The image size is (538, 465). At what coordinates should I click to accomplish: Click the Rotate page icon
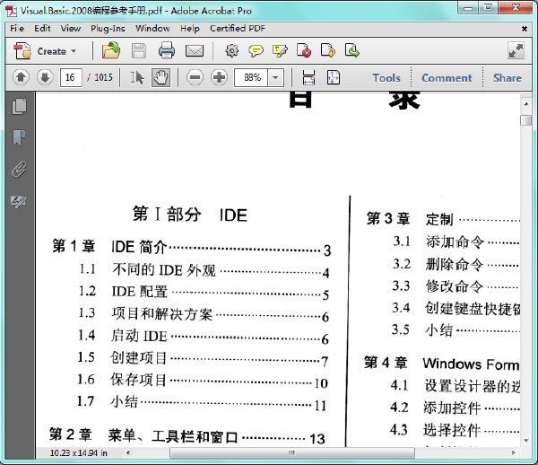(x=328, y=50)
